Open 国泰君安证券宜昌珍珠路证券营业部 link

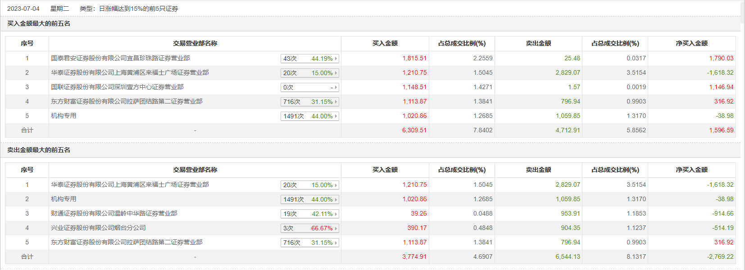coord(120,58)
